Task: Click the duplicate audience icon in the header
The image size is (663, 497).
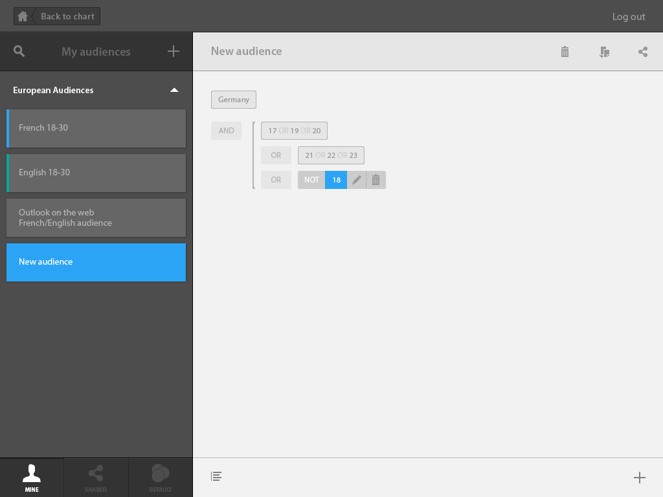Action: (604, 52)
